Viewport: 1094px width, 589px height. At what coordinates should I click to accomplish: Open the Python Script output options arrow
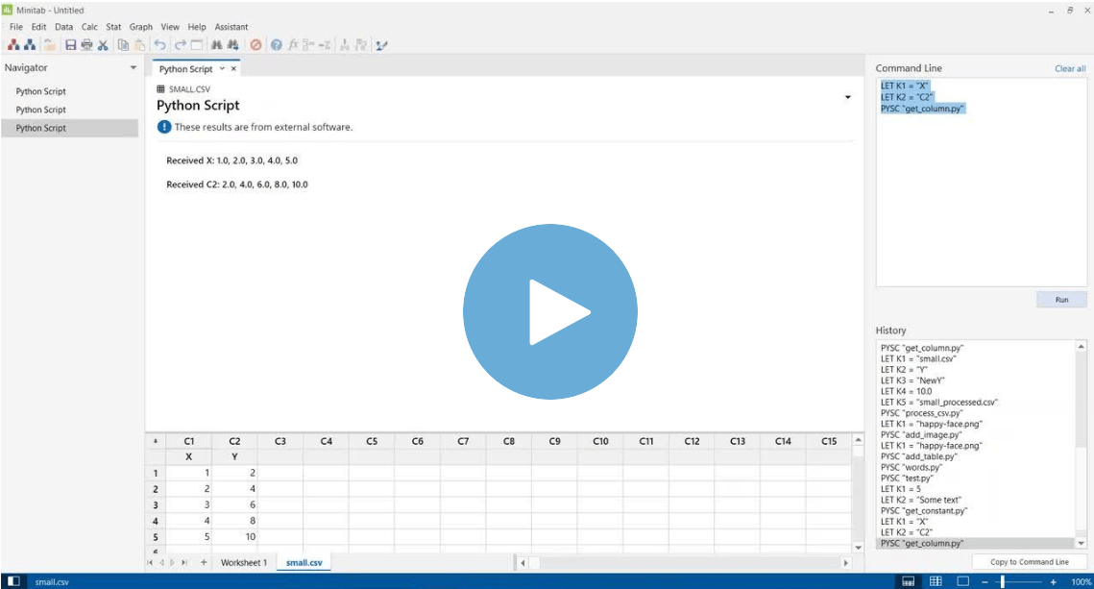[x=846, y=97]
